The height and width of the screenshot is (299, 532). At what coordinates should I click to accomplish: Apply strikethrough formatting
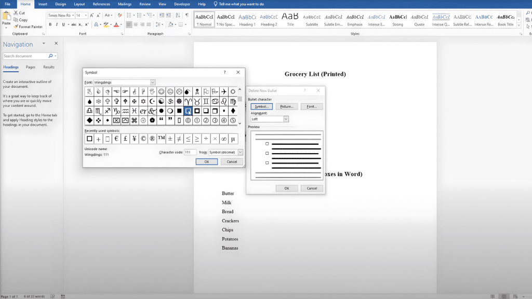pos(74,24)
